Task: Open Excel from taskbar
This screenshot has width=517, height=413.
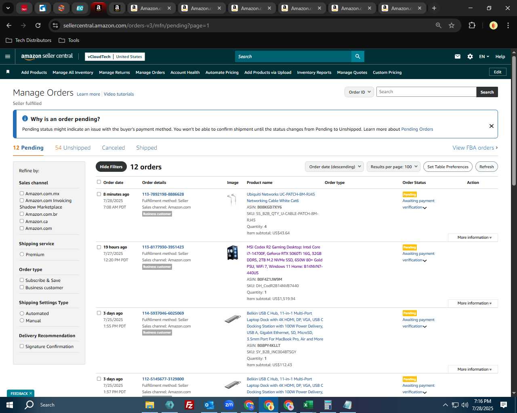Action: tap(308, 405)
